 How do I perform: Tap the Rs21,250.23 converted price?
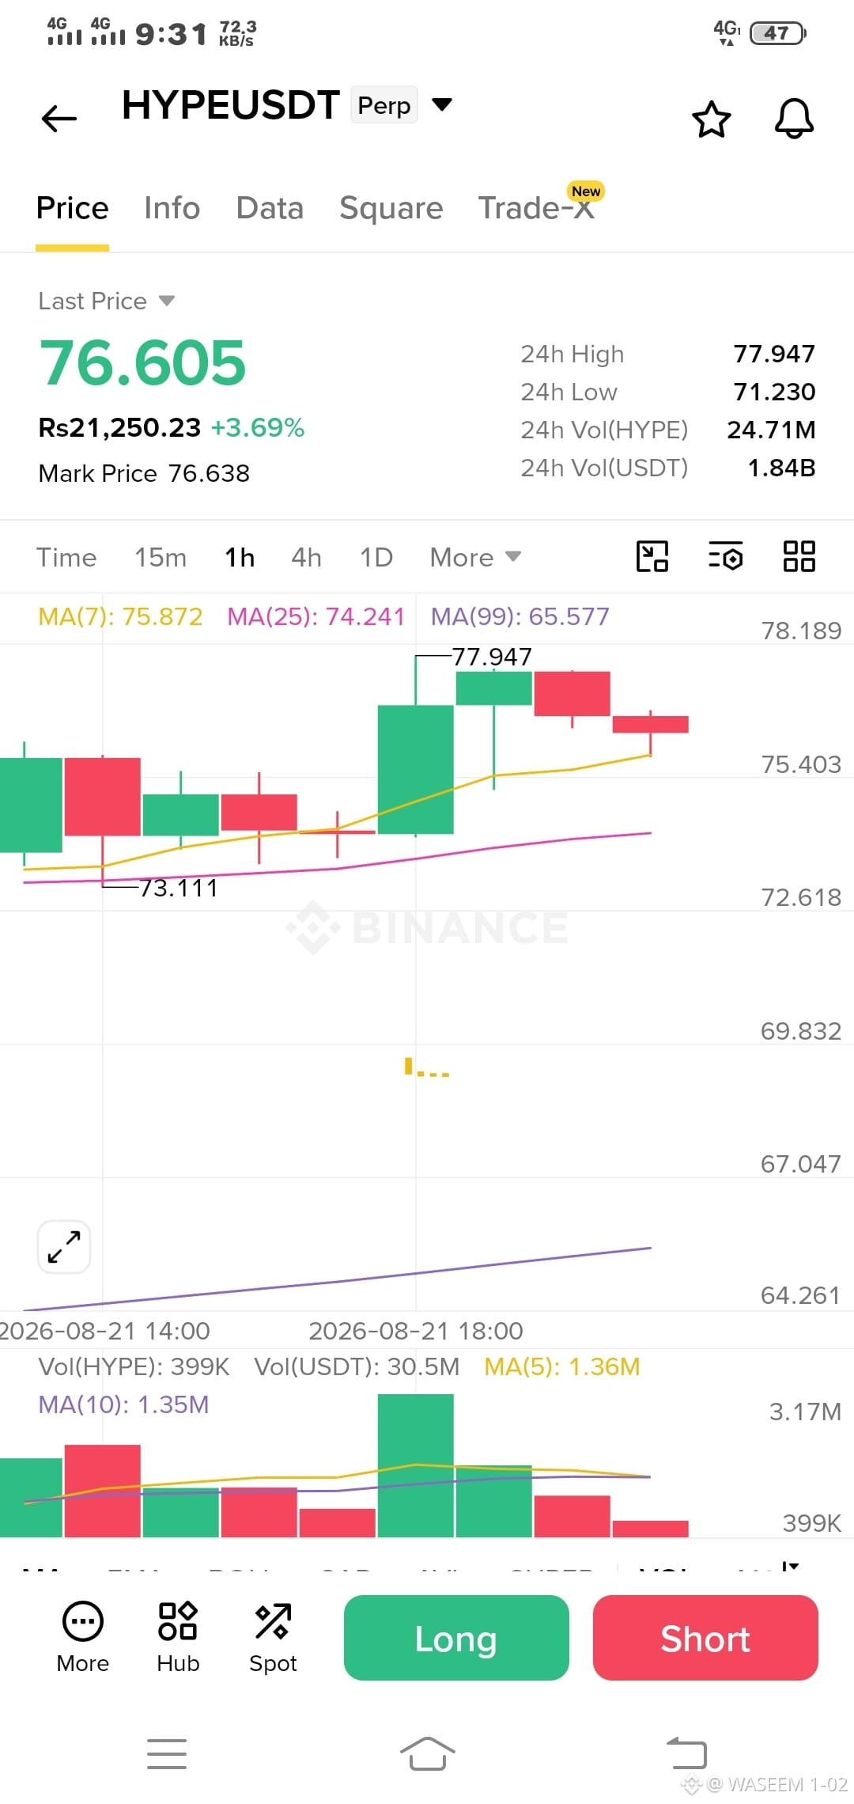[x=119, y=427]
